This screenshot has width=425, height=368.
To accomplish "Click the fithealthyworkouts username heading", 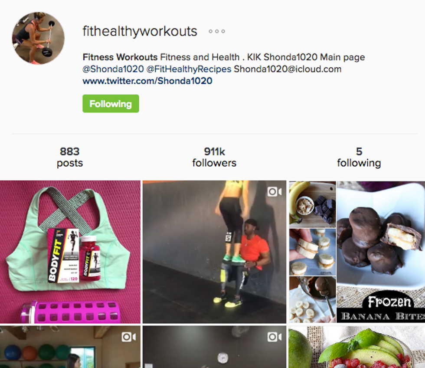I will coord(140,31).
